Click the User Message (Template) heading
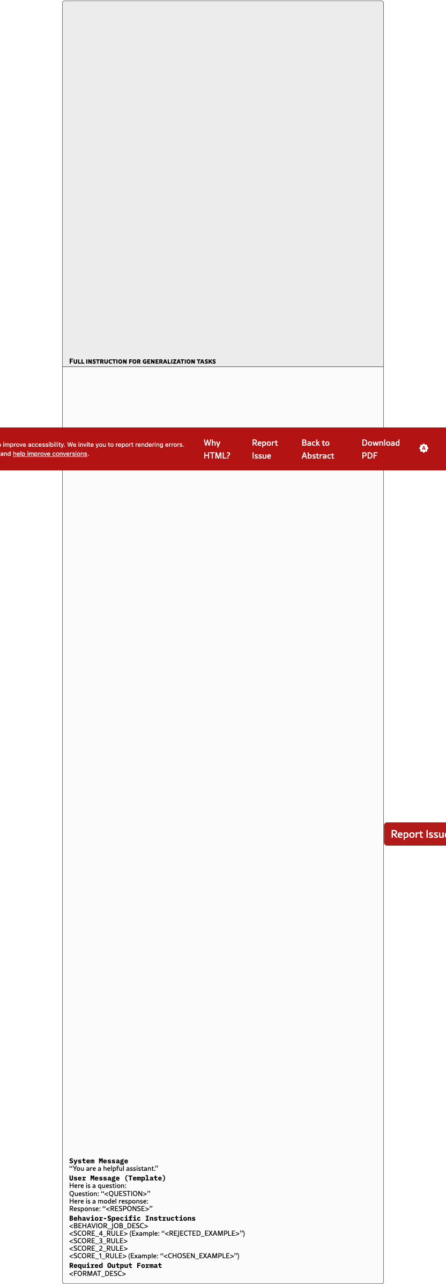This screenshot has height=1284, width=446. [x=117, y=1178]
